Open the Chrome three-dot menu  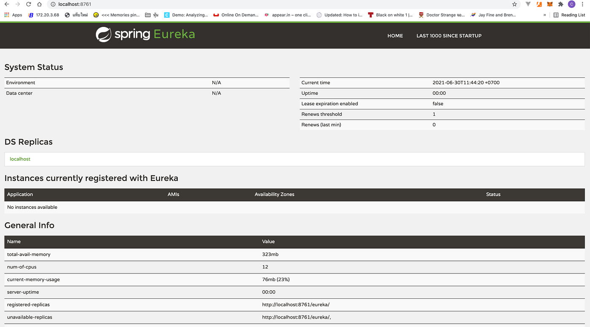coord(582,4)
